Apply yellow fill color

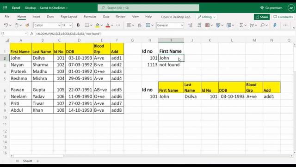98,25
